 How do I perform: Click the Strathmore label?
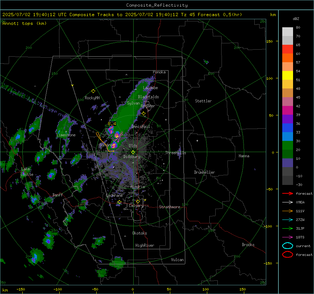click(170, 207)
